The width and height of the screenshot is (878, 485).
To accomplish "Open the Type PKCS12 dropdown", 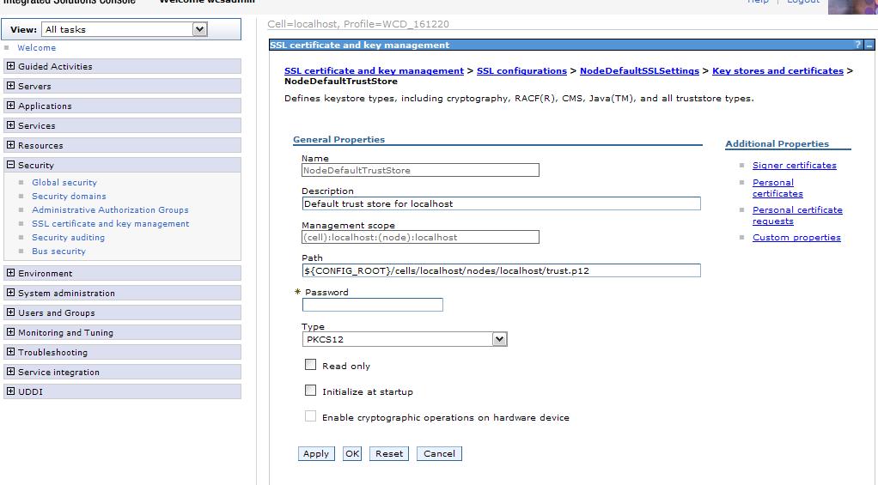I will point(405,339).
